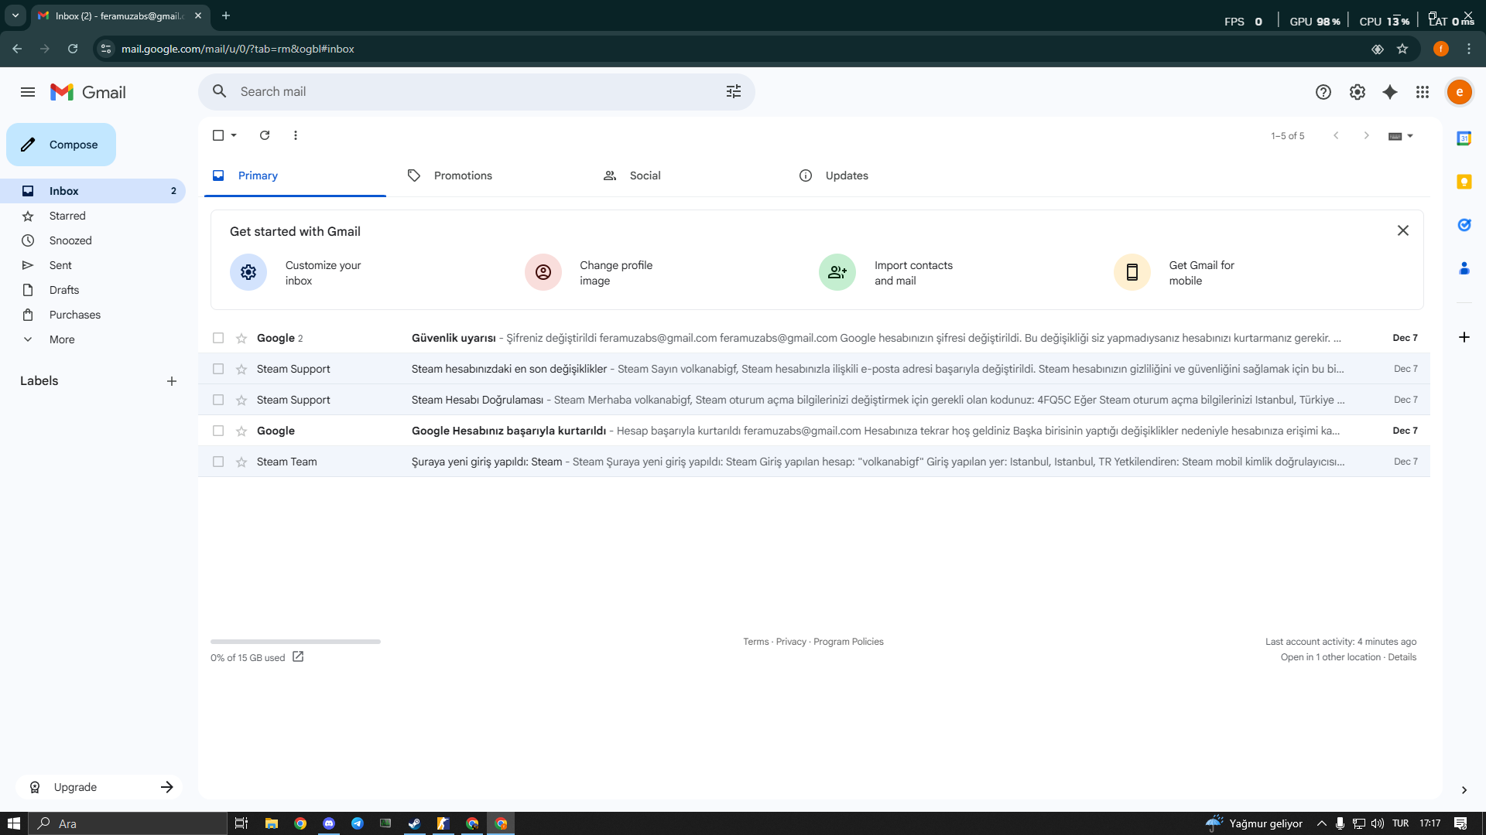Open storage management external link icon
This screenshot has height=835, width=1486.
pos(298,656)
